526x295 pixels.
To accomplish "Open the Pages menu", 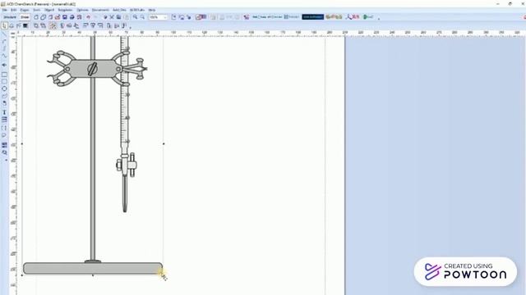I will tap(25, 10).
